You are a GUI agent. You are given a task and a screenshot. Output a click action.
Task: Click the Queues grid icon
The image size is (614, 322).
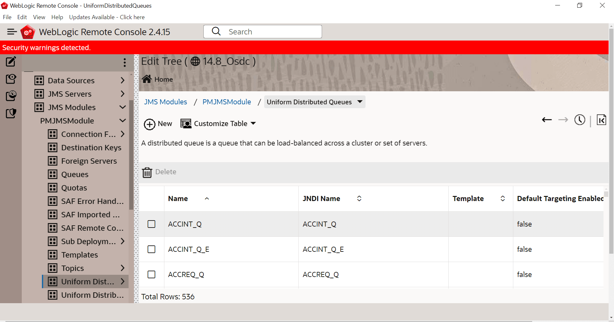53,174
